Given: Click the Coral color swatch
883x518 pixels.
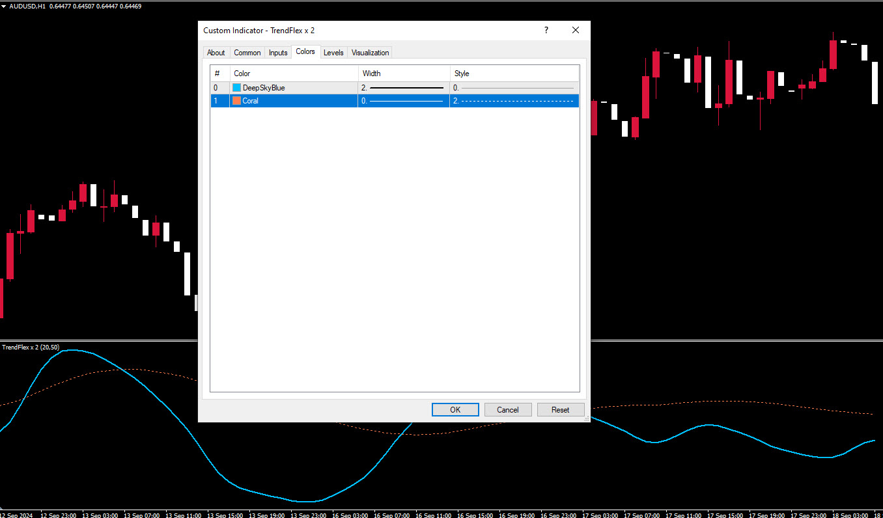Looking at the screenshot, I should point(236,101).
